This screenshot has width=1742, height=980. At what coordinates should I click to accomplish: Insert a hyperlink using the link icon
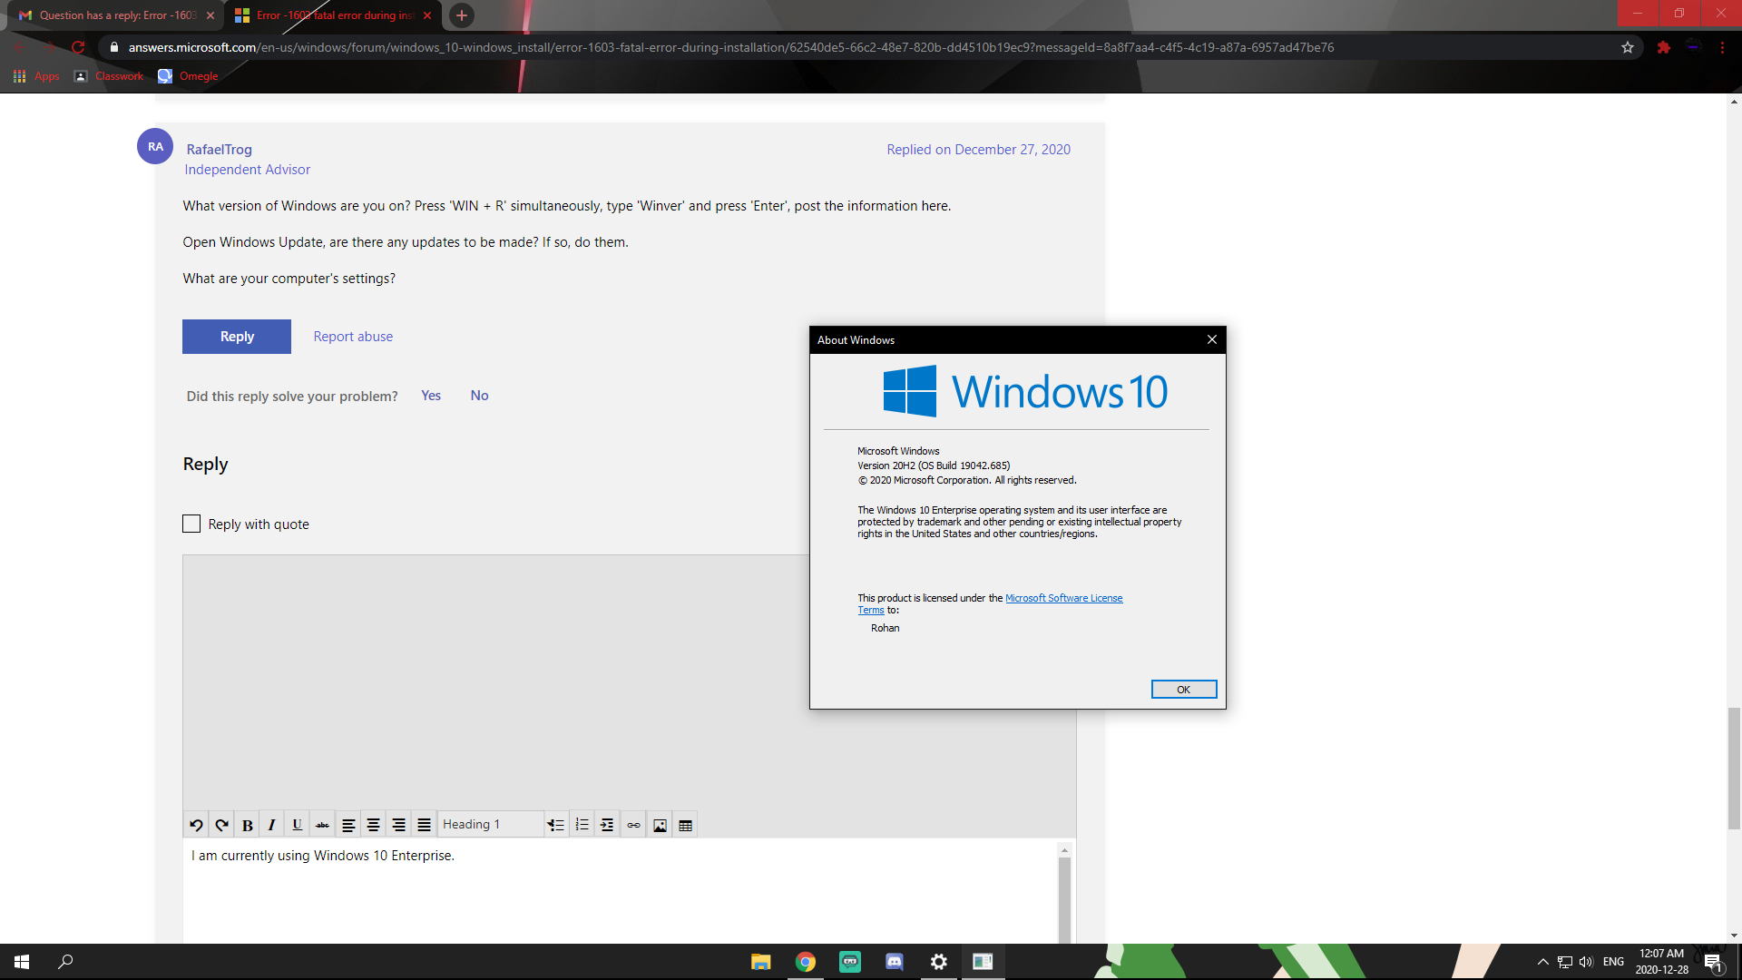click(633, 825)
